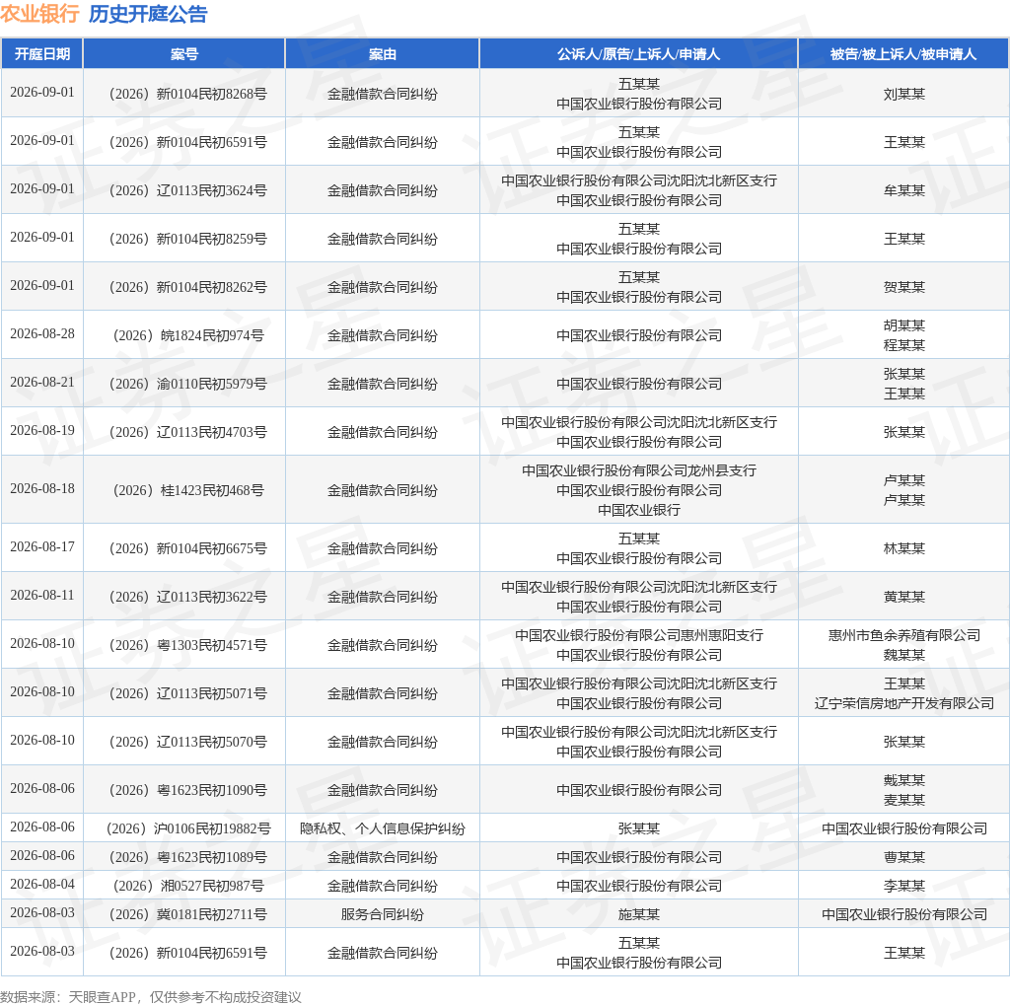Select plaintiff 中国农业银行股份有限公司惠州惠阳支行

pos(639,636)
